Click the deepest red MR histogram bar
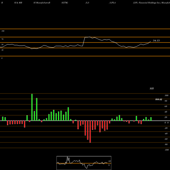 (90, 132)
